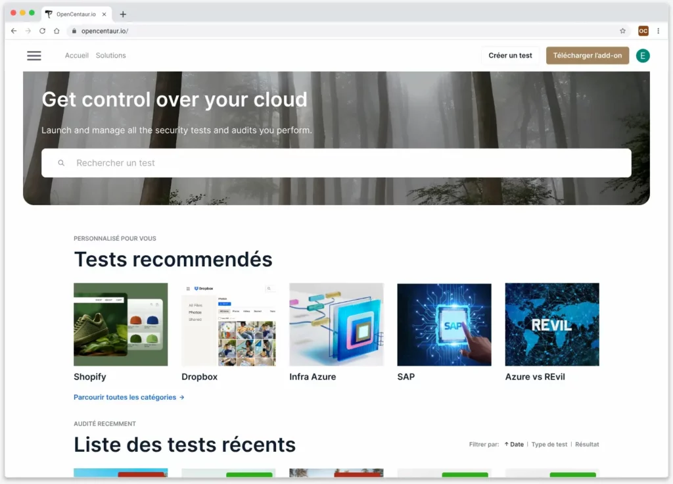This screenshot has height=484, width=673.
Task: Open a new browser tab with plus
Action: pos(123,14)
